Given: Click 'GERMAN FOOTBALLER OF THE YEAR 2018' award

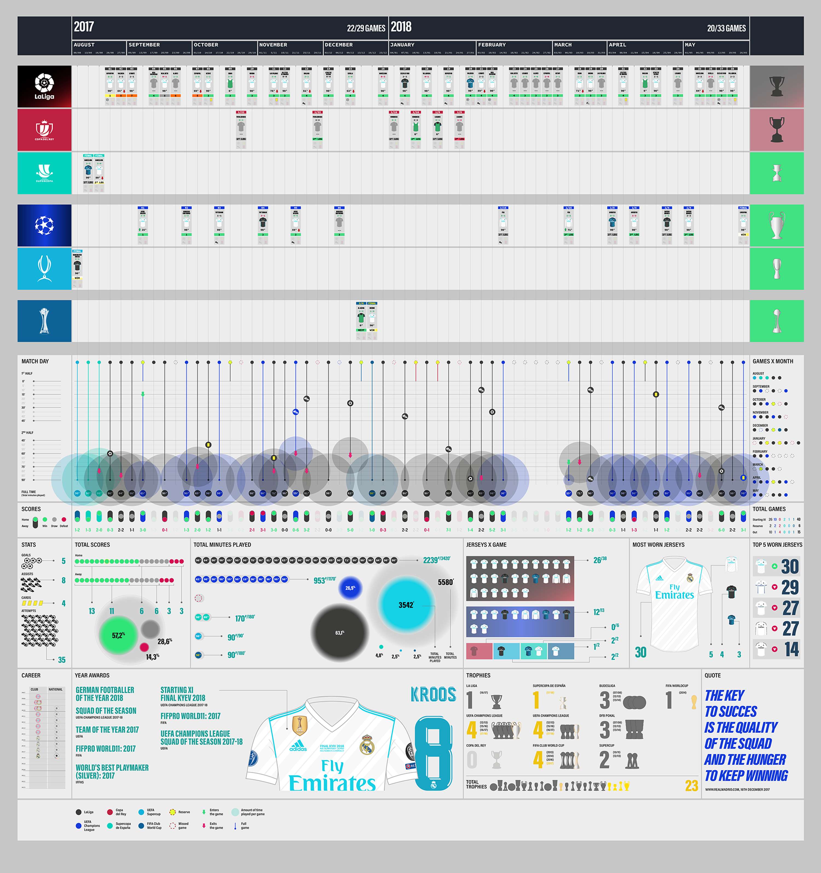Looking at the screenshot, I should (x=105, y=694).
